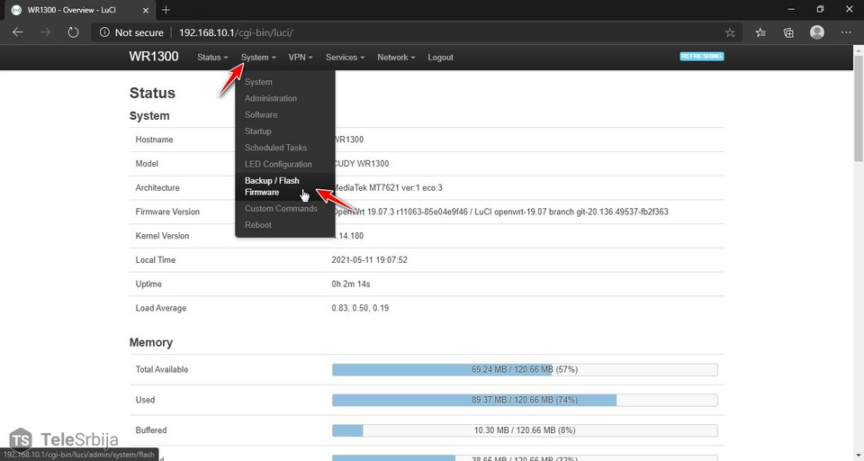Open the browser profile avatar

(x=817, y=32)
